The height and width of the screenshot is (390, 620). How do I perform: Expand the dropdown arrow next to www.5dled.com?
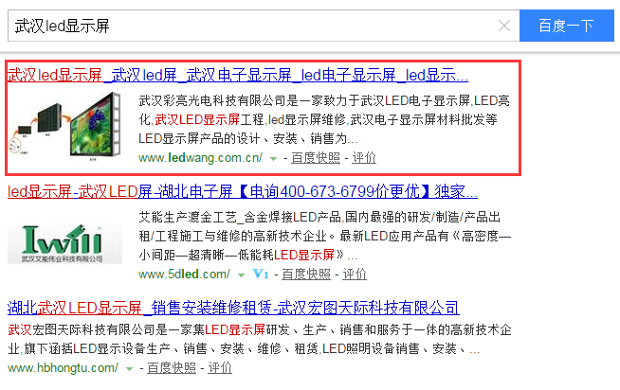pyautogui.click(x=242, y=275)
